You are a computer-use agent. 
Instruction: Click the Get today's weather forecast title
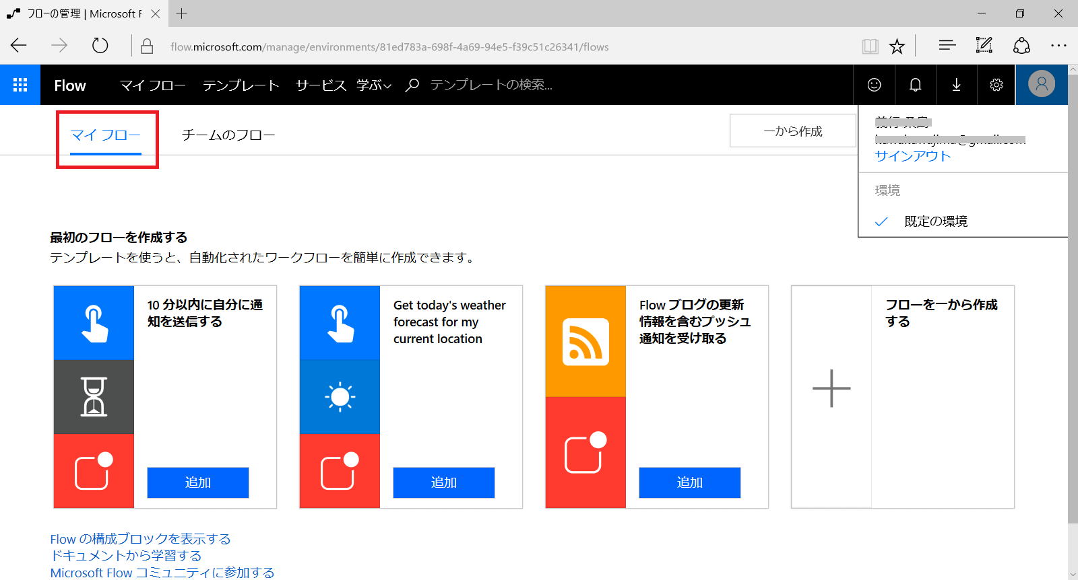(449, 322)
